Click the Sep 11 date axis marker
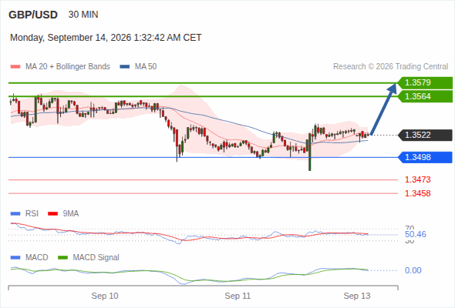455x308 pixels. [238, 296]
